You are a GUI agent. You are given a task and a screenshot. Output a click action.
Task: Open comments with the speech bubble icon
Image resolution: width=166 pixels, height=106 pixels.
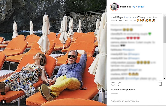coord(120,84)
